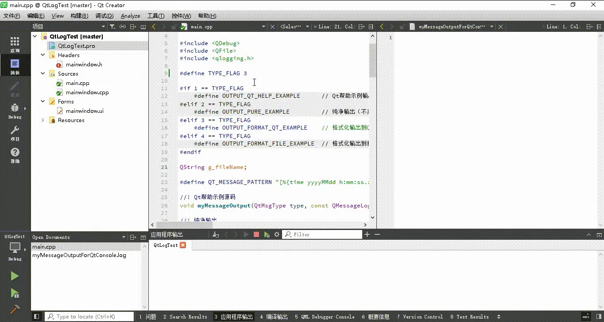Screen dimensions: 604x322
Task: Close the output pane using its corner icon
Action: (599, 234)
